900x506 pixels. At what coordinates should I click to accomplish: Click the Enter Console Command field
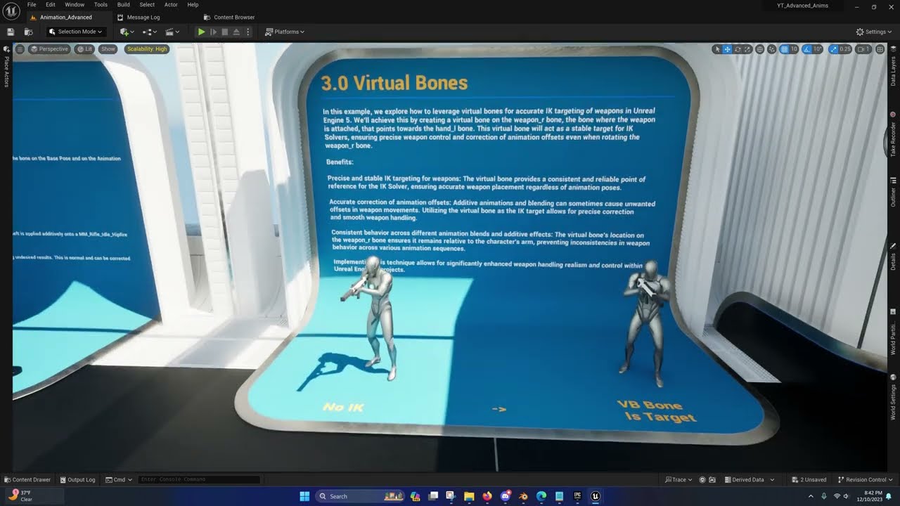[199, 479]
